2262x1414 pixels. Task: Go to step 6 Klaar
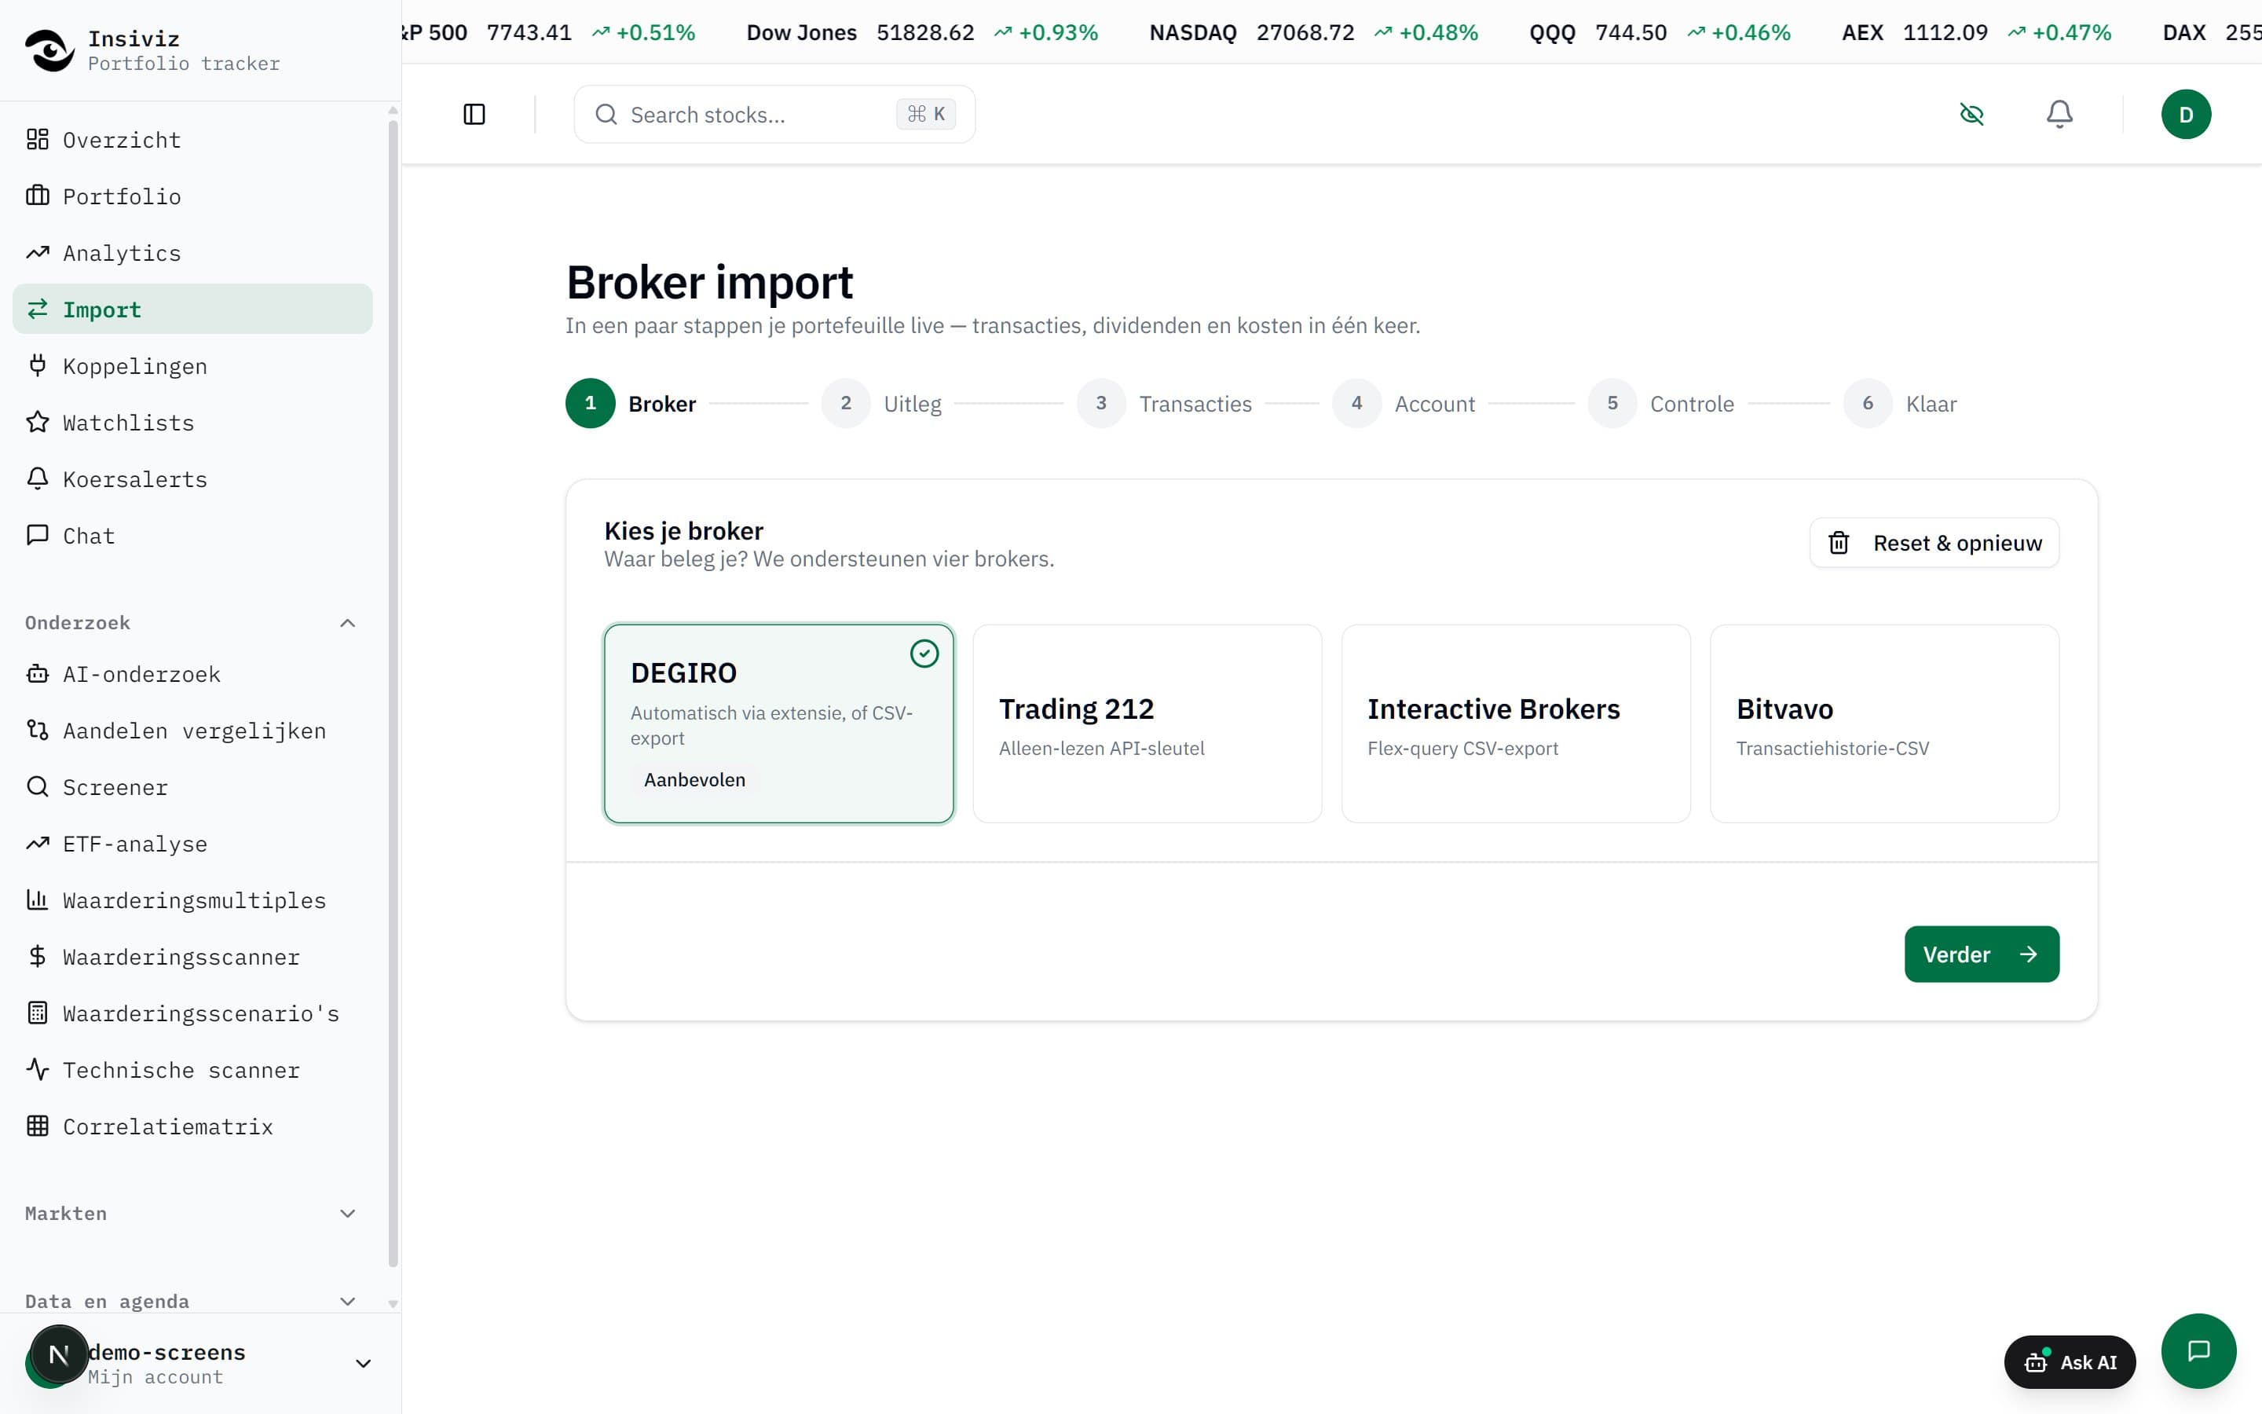coord(1900,403)
